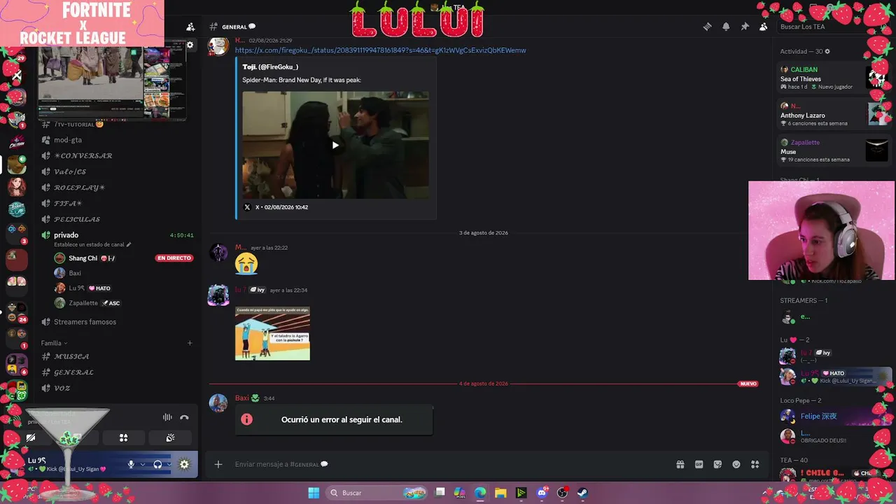
Task: Open the emoji picker
Action: [736, 464]
